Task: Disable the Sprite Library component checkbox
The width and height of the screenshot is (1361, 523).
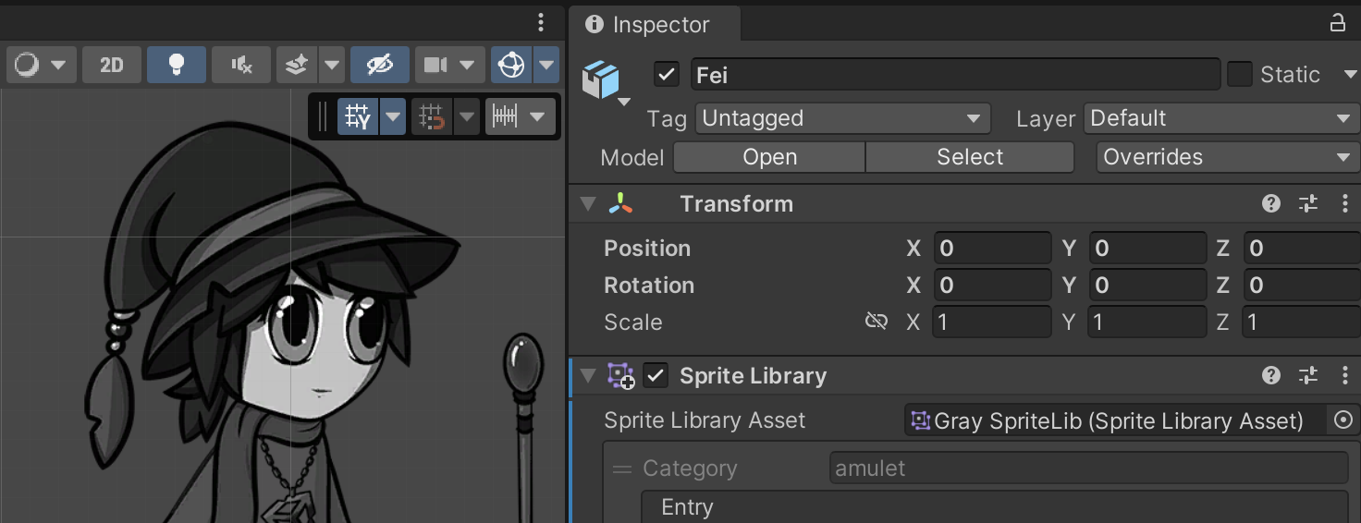Action: pyautogui.click(x=656, y=376)
